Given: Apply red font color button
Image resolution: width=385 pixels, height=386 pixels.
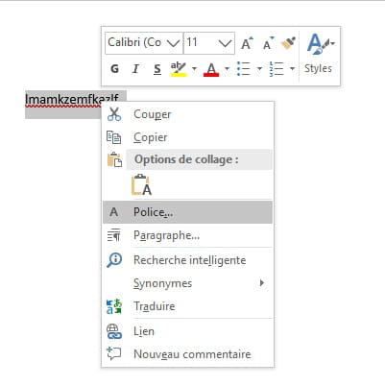Looking at the screenshot, I should pyautogui.click(x=211, y=69).
